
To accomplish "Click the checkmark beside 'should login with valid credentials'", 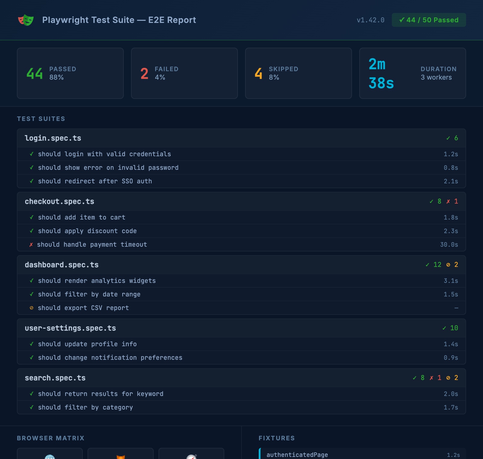I will (x=31, y=154).
